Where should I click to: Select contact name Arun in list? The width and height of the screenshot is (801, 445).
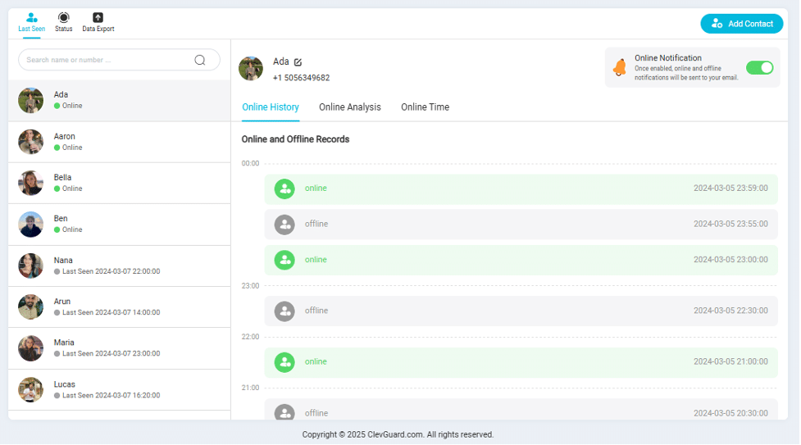tap(61, 302)
